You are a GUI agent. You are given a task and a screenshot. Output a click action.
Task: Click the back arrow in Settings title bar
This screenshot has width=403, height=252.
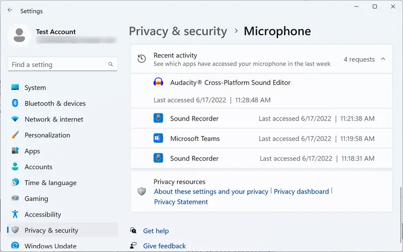coord(10,10)
